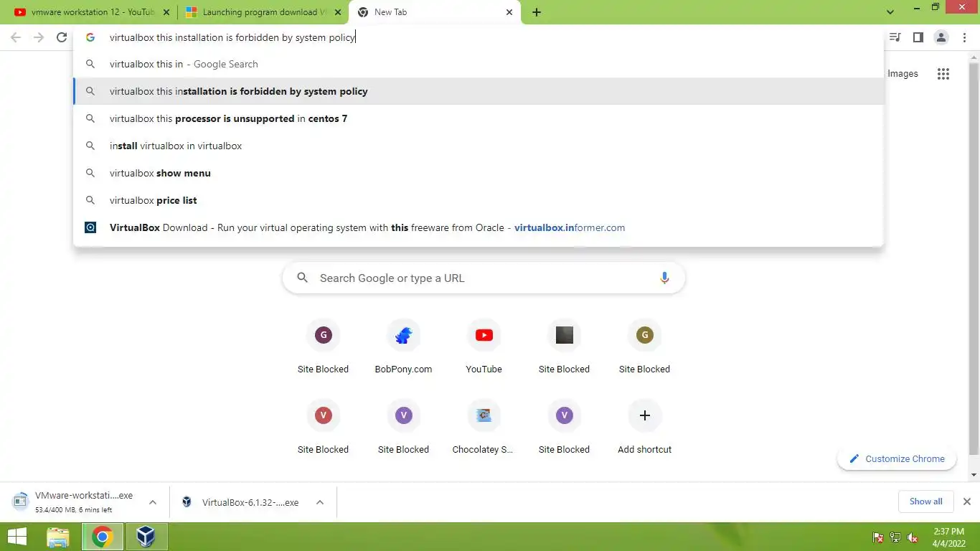Open the taskbar clock showing 2:37 PM
Viewport: 980px width, 551px height.
pos(948,537)
